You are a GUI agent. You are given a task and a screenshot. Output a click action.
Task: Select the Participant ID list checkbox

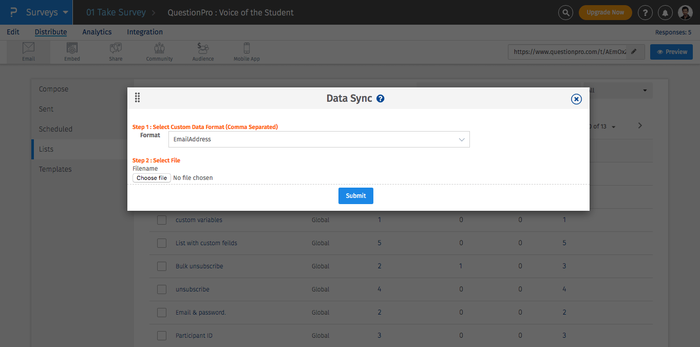(x=162, y=336)
